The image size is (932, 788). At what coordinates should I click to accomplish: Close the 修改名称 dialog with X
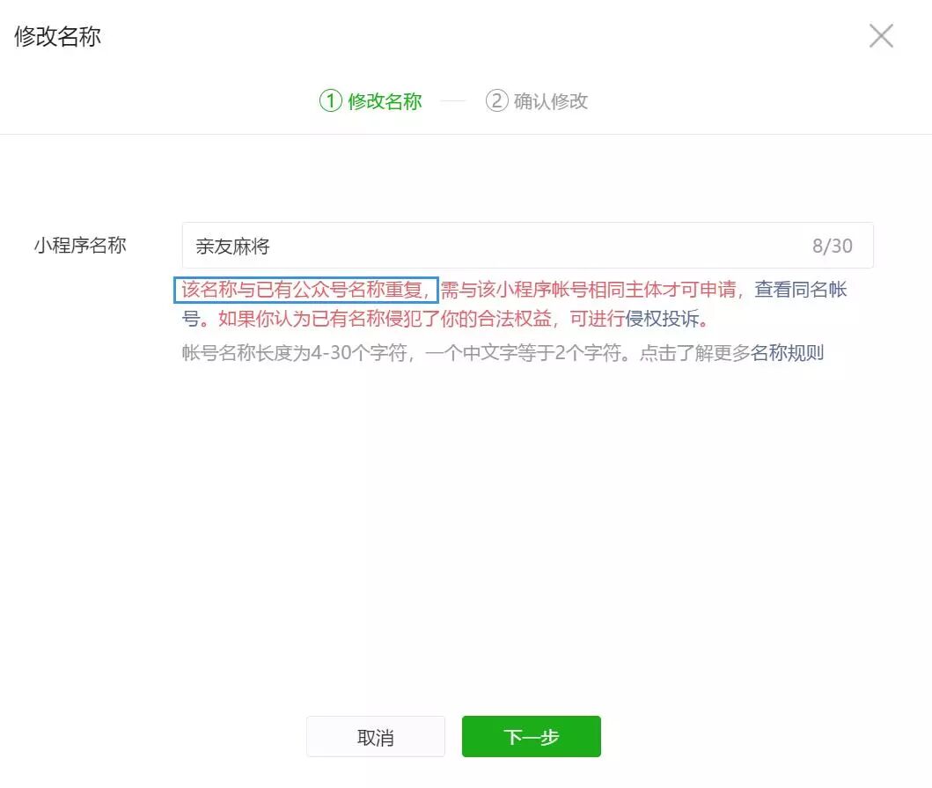pyautogui.click(x=881, y=36)
